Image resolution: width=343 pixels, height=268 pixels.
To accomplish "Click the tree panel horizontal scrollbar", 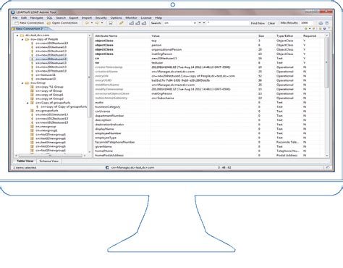I will coord(51,156).
